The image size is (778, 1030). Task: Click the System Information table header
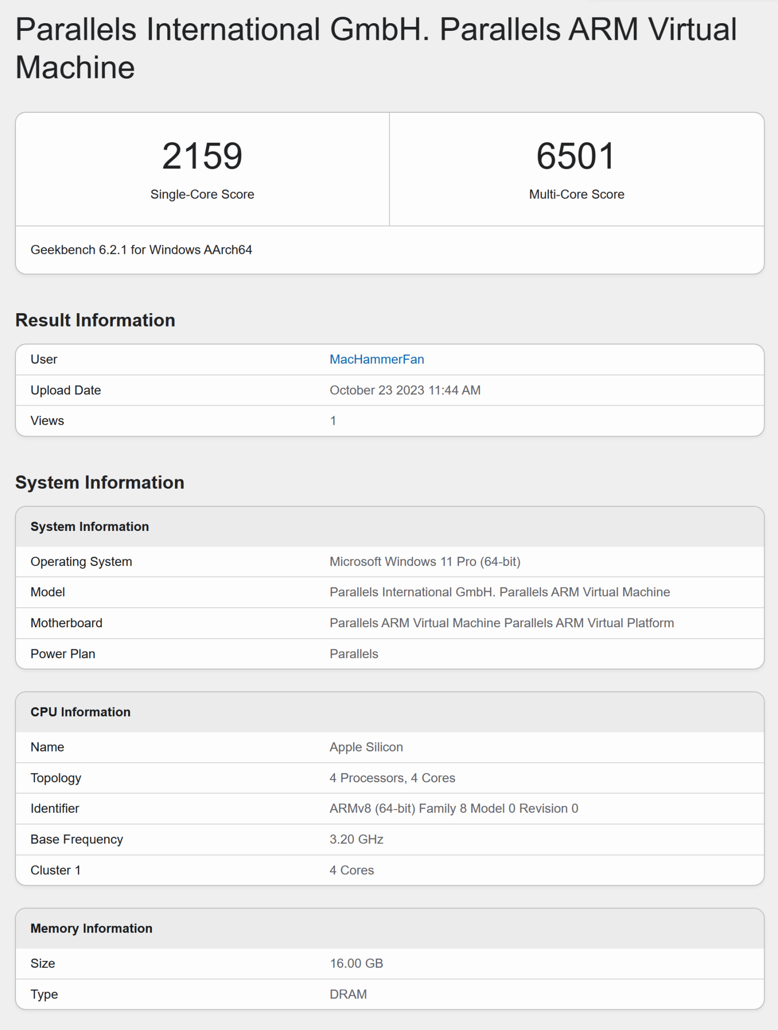(x=90, y=526)
